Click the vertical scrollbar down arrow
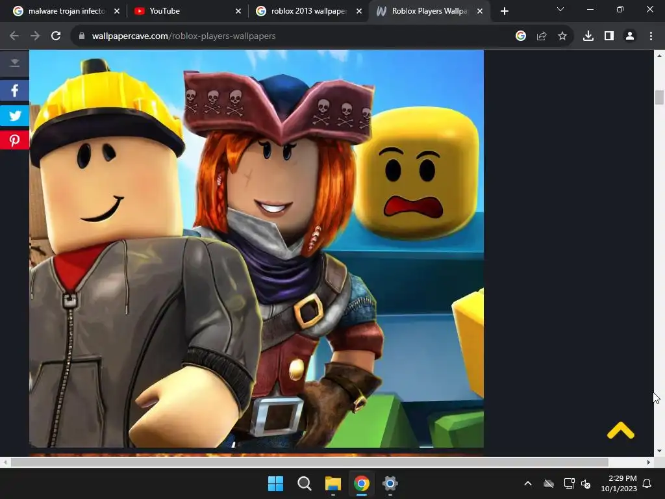Viewport: 665px width, 499px height. pyautogui.click(x=659, y=451)
